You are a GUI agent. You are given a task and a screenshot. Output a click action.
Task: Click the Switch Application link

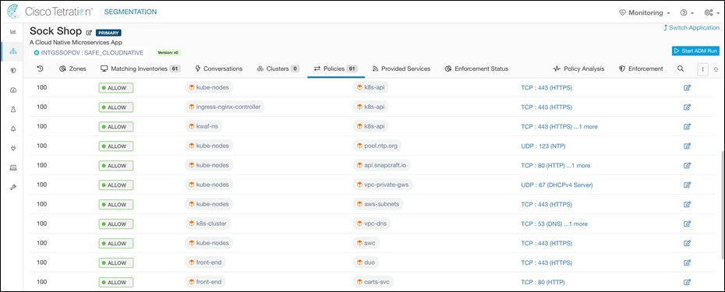point(691,28)
